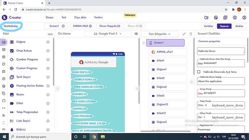Click the DENEMELER button in preview
Screen dimensions: 249x140
79,94
